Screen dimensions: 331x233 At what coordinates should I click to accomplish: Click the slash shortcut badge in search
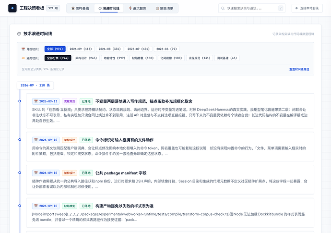[281, 8]
